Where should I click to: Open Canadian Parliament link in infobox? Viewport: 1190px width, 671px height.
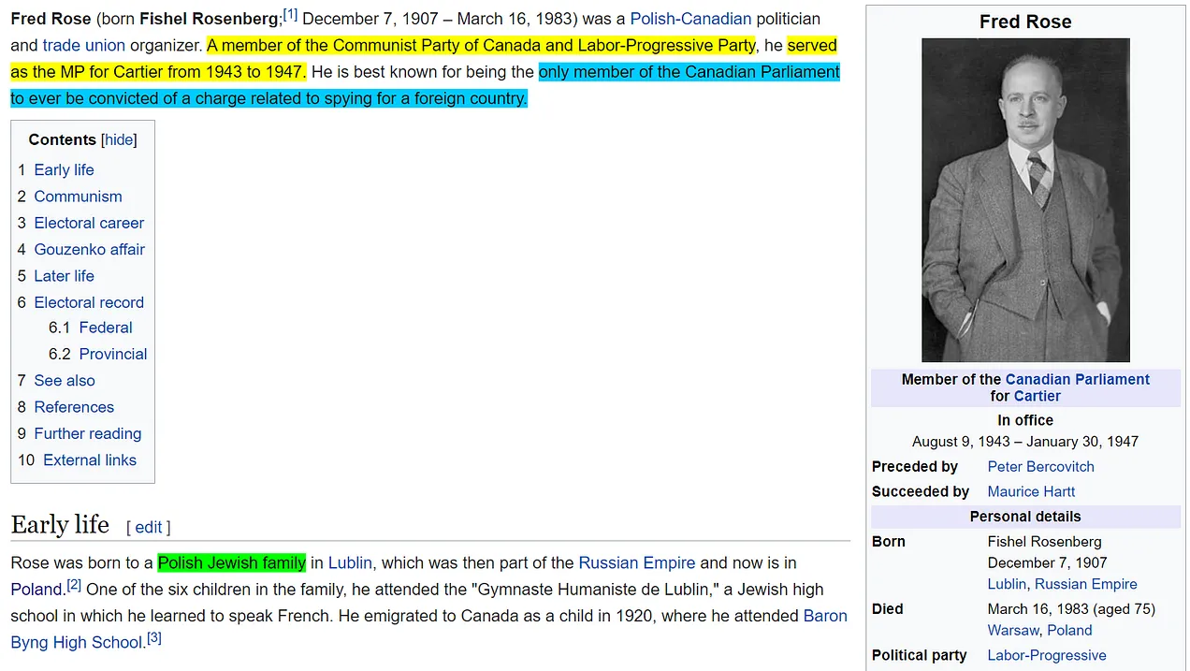(1077, 379)
